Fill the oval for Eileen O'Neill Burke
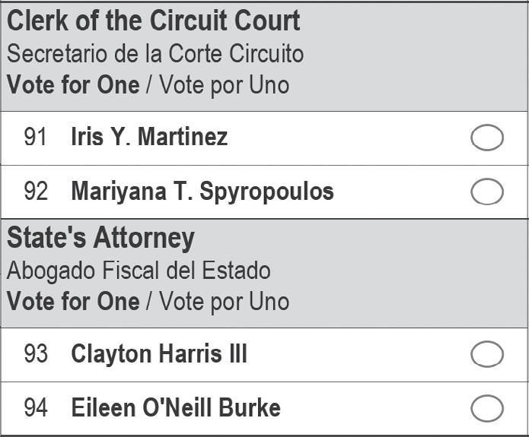Viewport: 529px width, 437px height. click(x=487, y=409)
